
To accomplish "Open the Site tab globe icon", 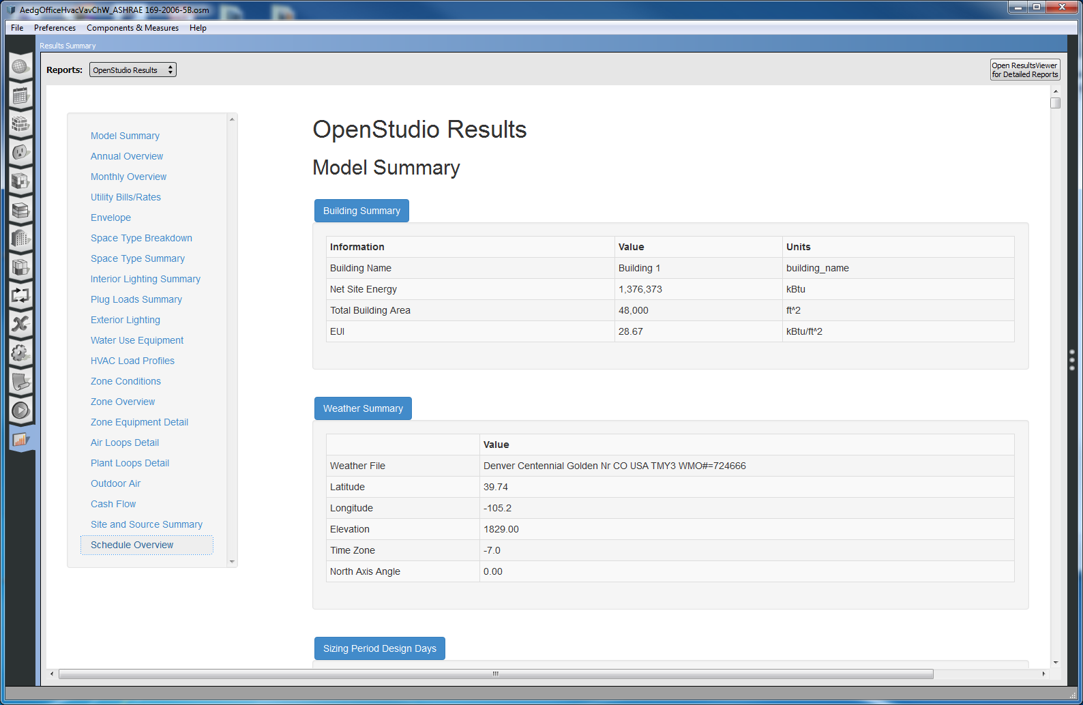I will click(x=20, y=67).
